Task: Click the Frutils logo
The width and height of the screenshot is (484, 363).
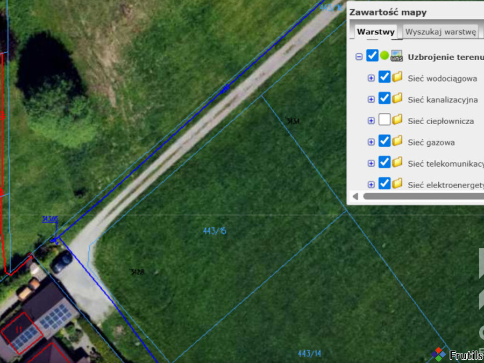Action: tap(458, 355)
